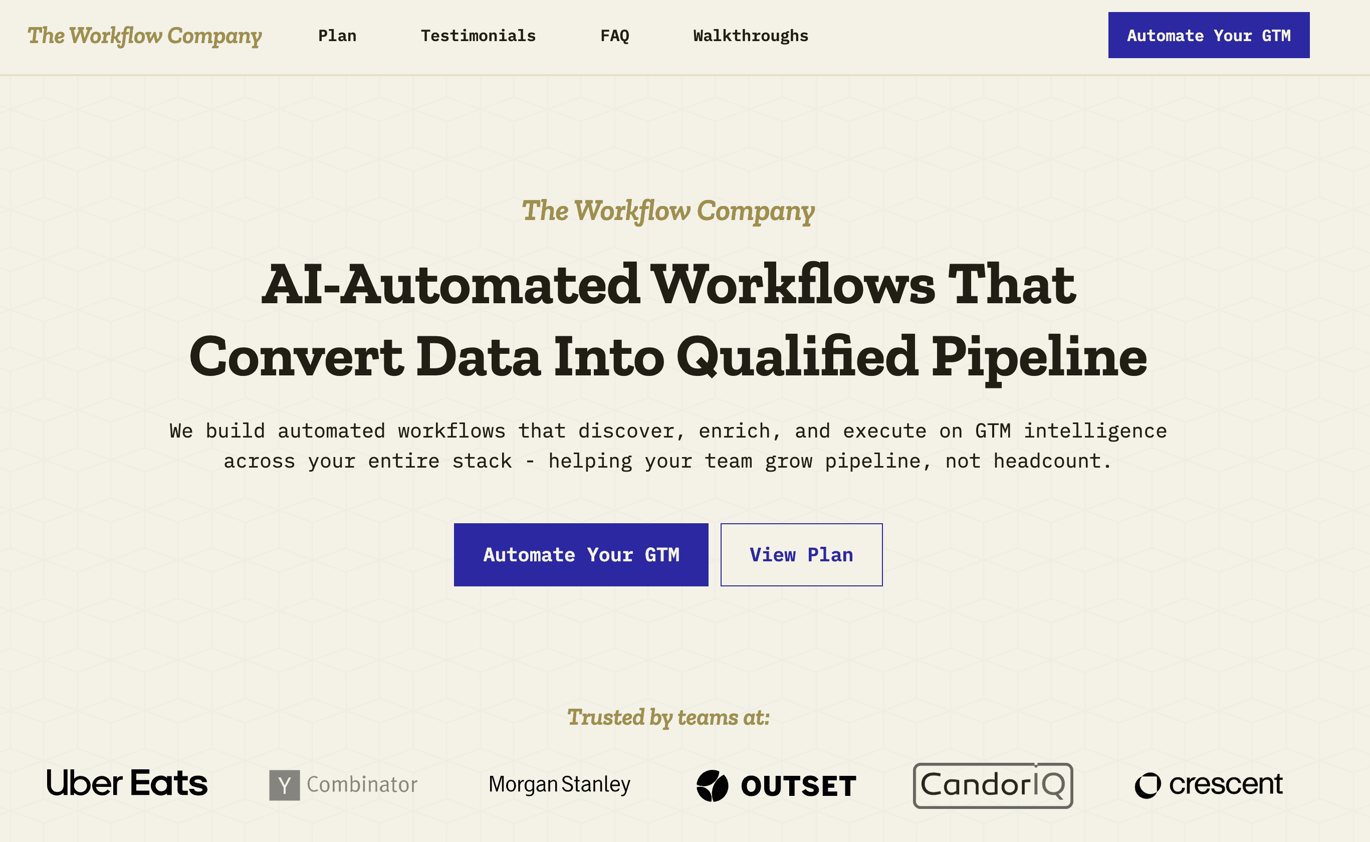Select the Testimonials navigation item
The width and height of the screenshot is (1370, 842).
click(x=478, y=35)
